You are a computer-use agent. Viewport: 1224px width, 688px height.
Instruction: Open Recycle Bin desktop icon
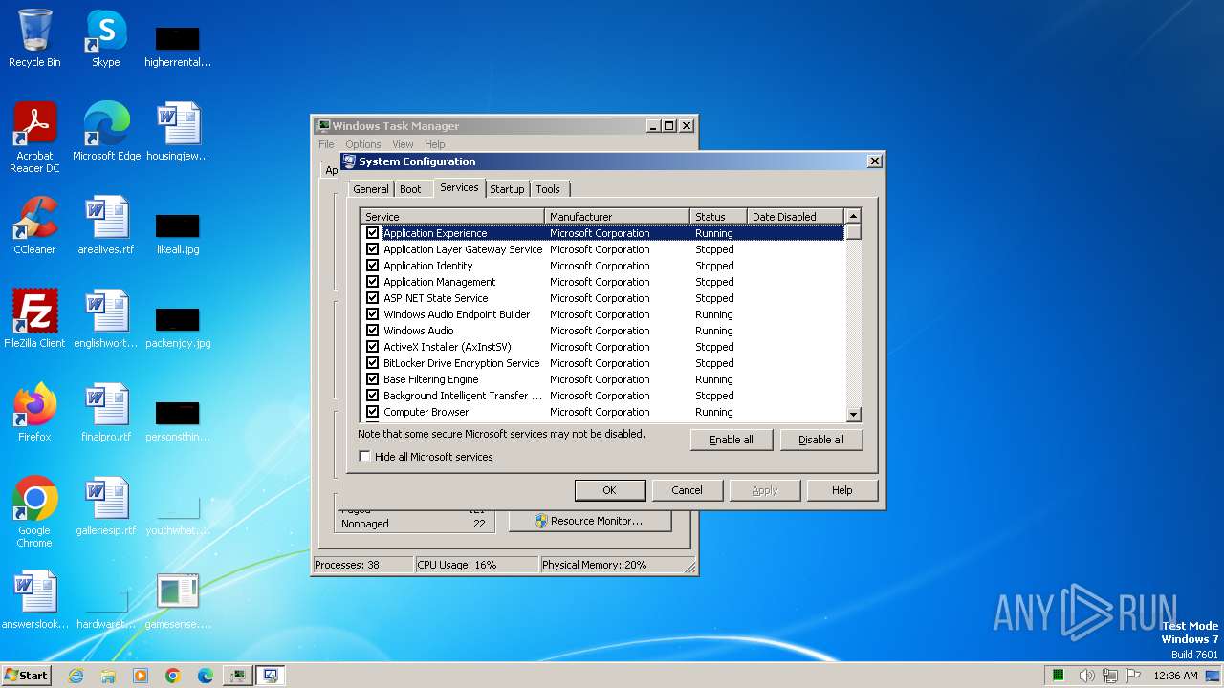34,38
